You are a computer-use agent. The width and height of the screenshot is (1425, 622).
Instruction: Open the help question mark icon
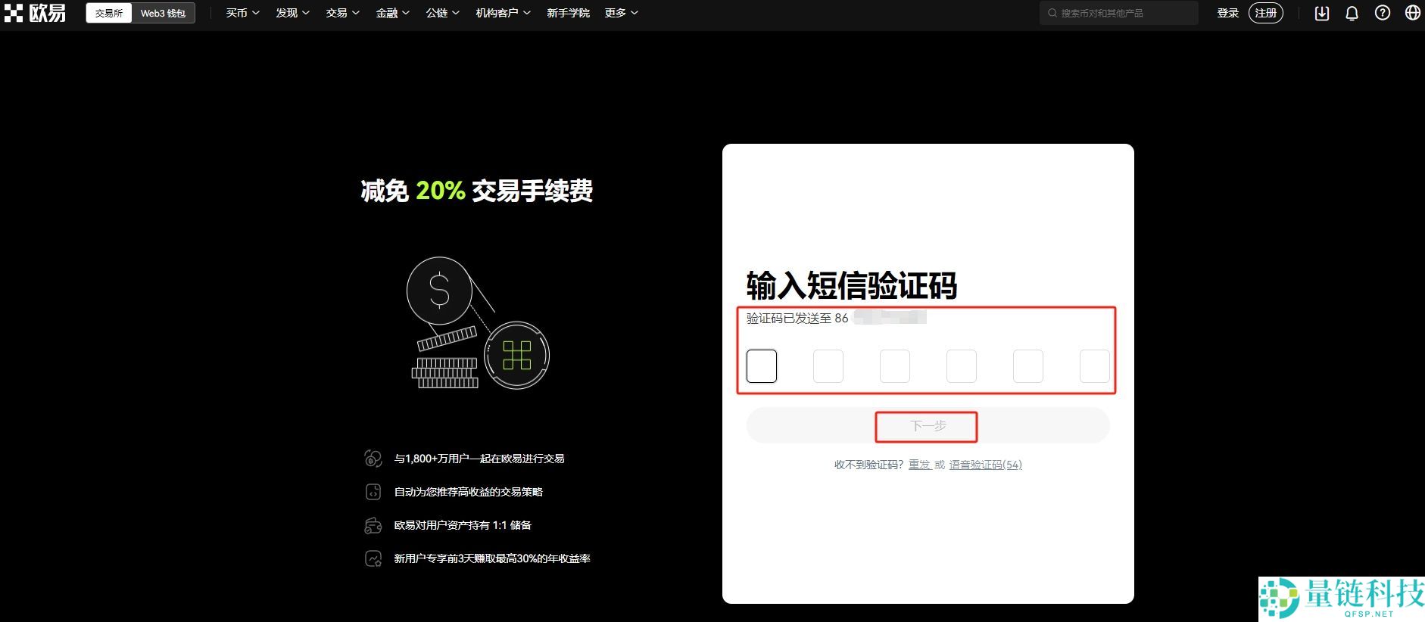pyautogui.click(x=1383, y=13)
